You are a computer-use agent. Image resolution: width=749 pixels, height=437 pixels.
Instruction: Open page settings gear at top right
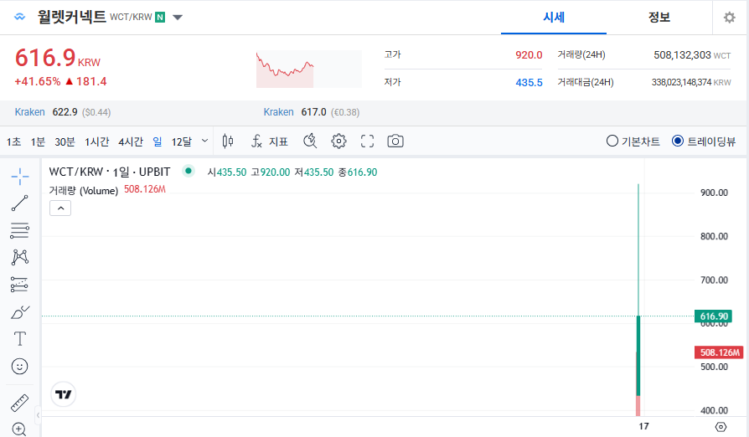(730, 18)
